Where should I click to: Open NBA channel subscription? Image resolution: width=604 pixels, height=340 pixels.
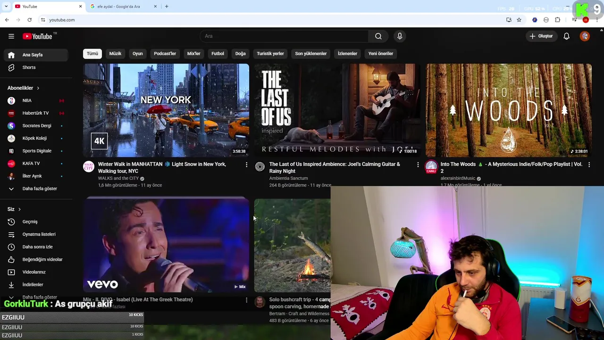36,101
